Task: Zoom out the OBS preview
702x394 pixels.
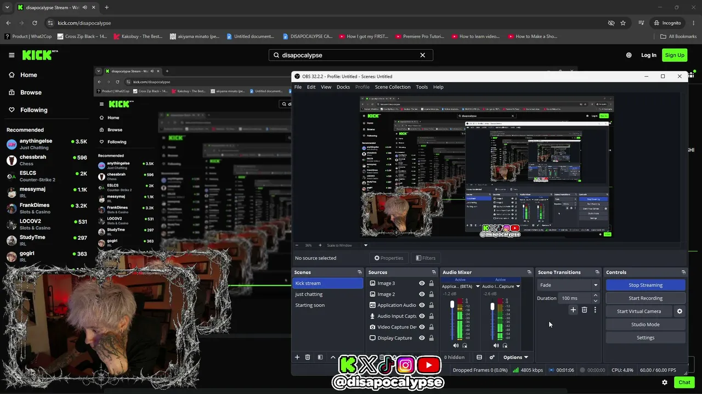Action: pyautogui.click(x=297, y=245)
